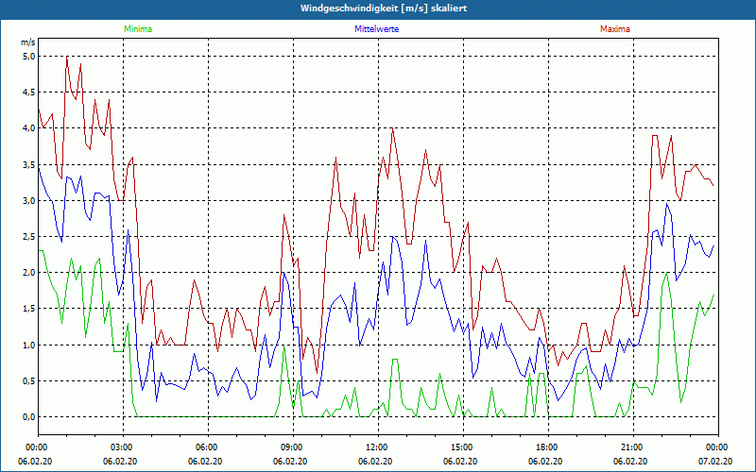756x472 pixels.
Task: Click the 21:00 time label
Action: tap(630, 447)
